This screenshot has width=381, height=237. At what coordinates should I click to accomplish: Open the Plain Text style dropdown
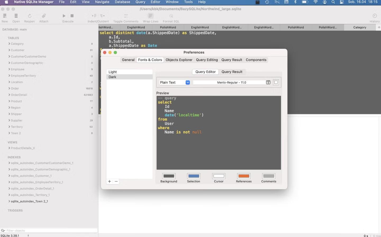tap(188, 83)
